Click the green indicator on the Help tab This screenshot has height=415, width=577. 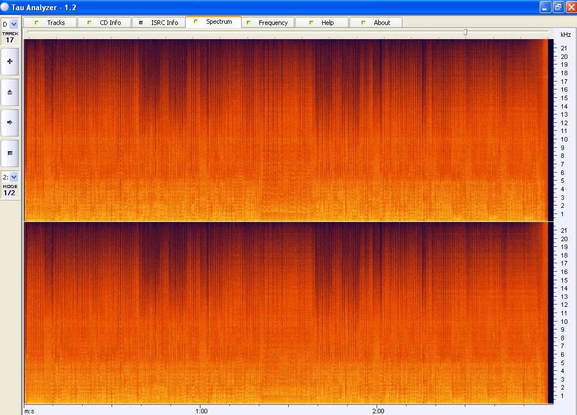[x=311, y=23]
